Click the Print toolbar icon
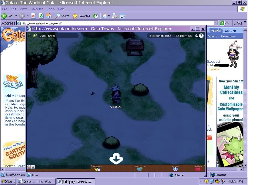This screenshot has height=185, width=262. [115, 16]
